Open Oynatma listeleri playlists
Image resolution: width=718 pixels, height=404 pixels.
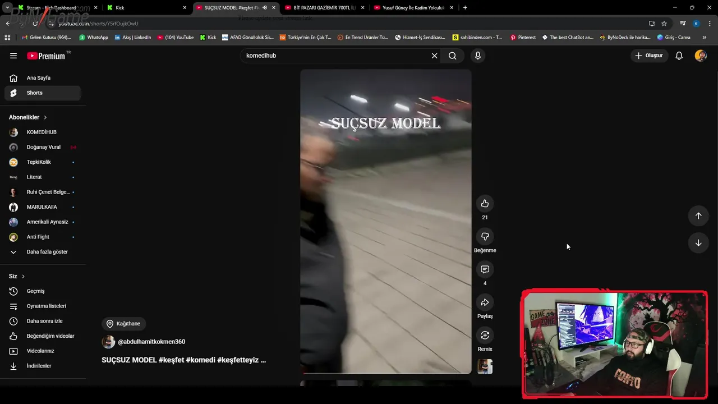[x=43, y=306]
